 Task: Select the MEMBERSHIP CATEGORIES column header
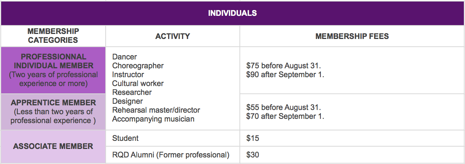53,36
